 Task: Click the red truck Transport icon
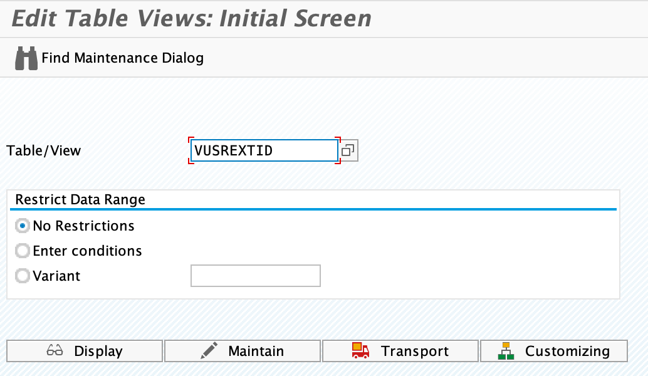click(x=360, y=350)
